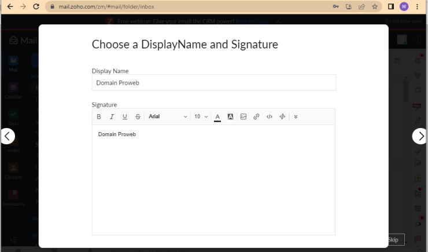
Task: Apply strikethrough in signature toolbar
Action: click(x=138, y=116)
